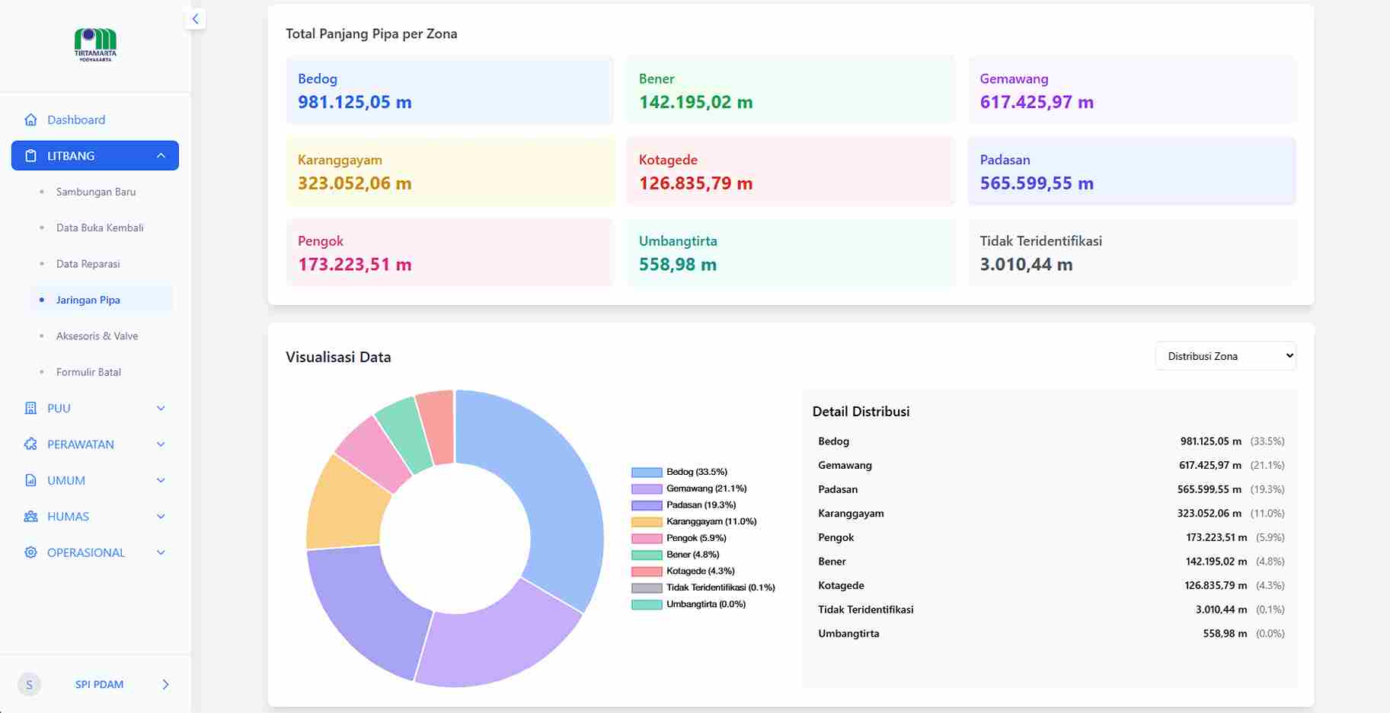Image resolution: width=1390 pixels, height=713 pixels.
Task: Open the HUMAS people icon
Action: [x=30, y=516]
